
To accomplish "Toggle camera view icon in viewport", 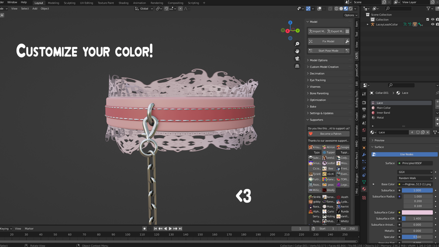I will coord(297,59).
